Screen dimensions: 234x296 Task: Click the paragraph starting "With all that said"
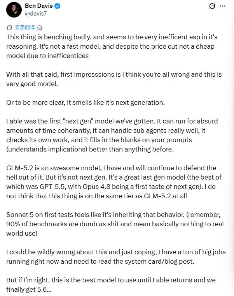tap(114, 79)
